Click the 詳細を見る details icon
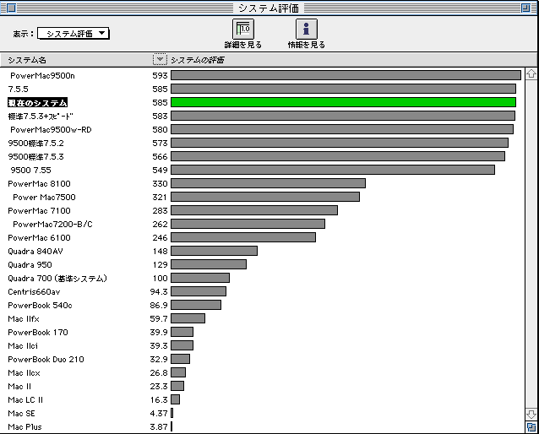539x434 pixels. pos(243,30)
